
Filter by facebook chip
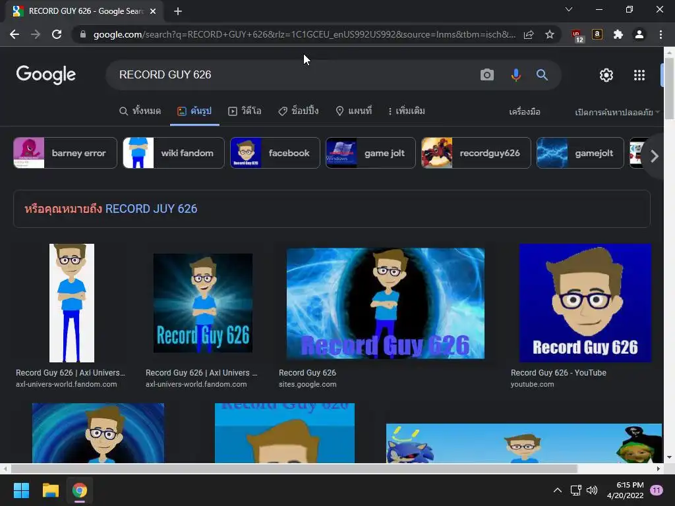[275, 153]
